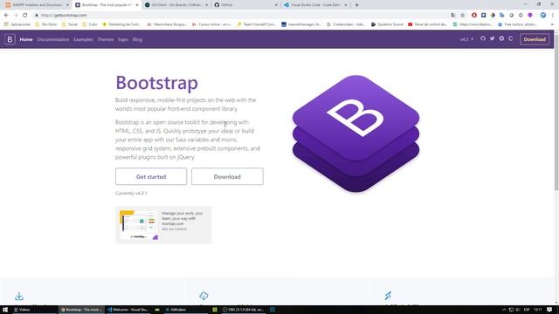Open the Windows Start button
The width and height of the screenshot is (559, 314).
[x=5, y=310]
